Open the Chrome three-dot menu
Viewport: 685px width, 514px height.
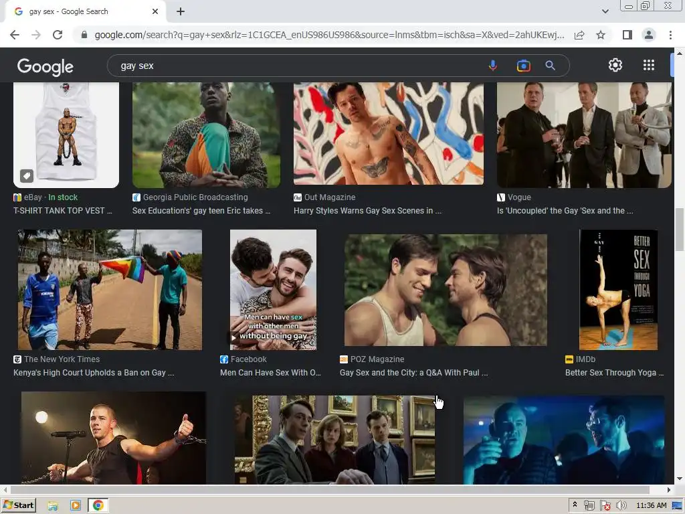point(670,35)
